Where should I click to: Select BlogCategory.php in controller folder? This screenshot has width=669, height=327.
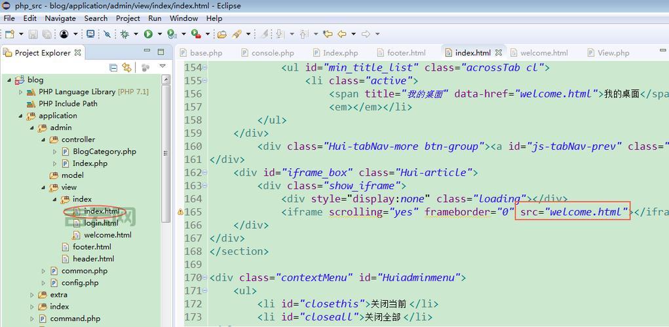click(x=104, y=151)
